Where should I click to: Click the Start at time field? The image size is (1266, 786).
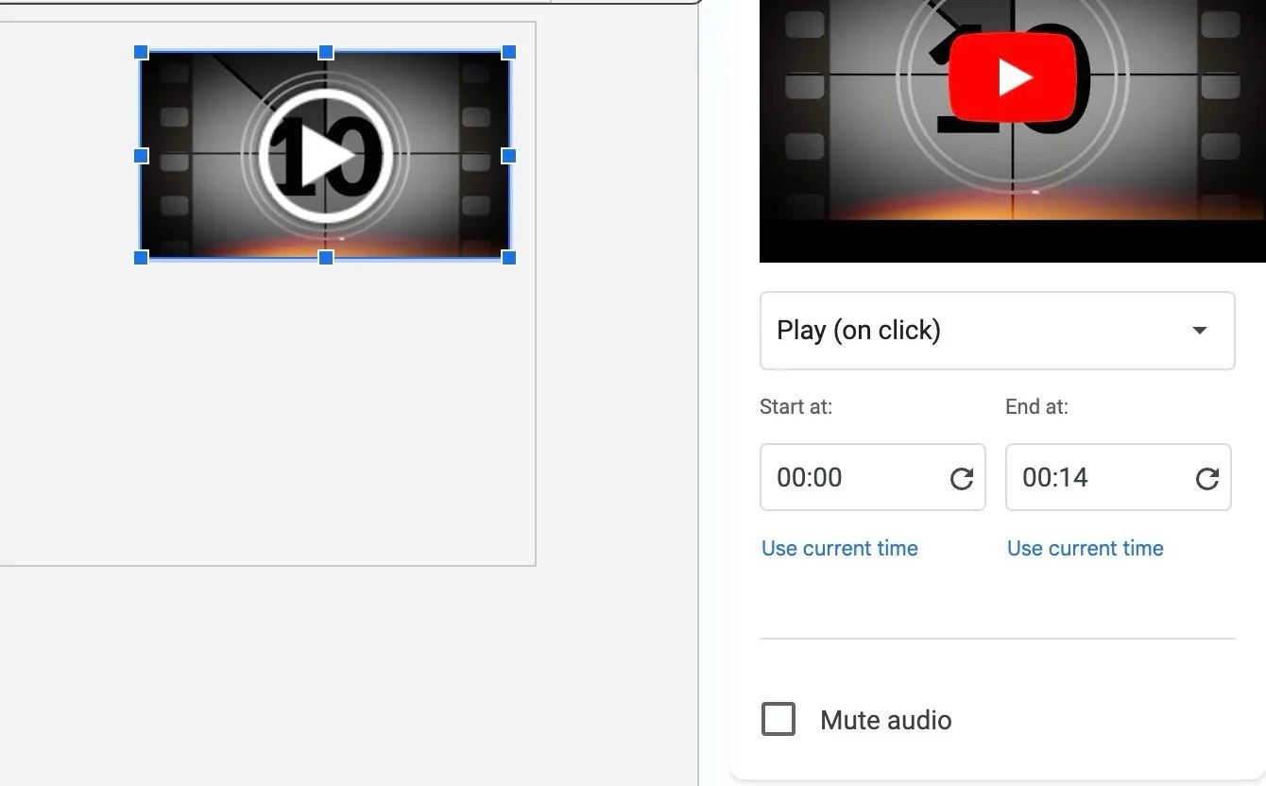click(850, 477)
